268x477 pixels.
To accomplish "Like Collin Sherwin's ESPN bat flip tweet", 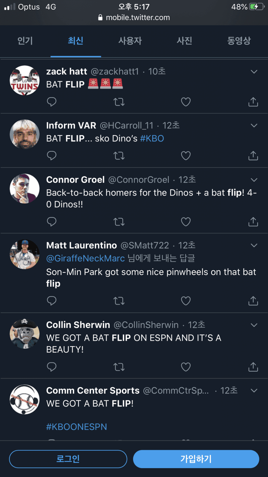I will 186,367.
